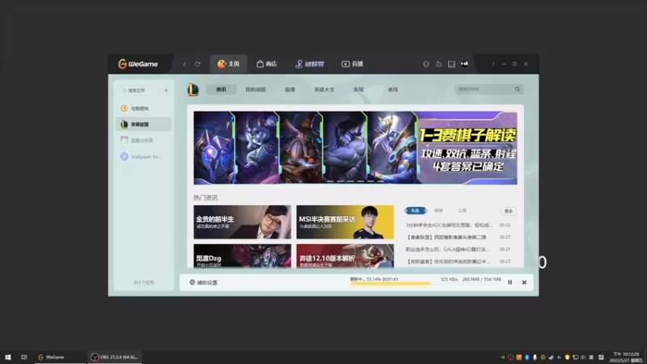Open the 直播 live stream tab in header
The height and width of the screenshot is (364, 647).
(x=352, y=64)
